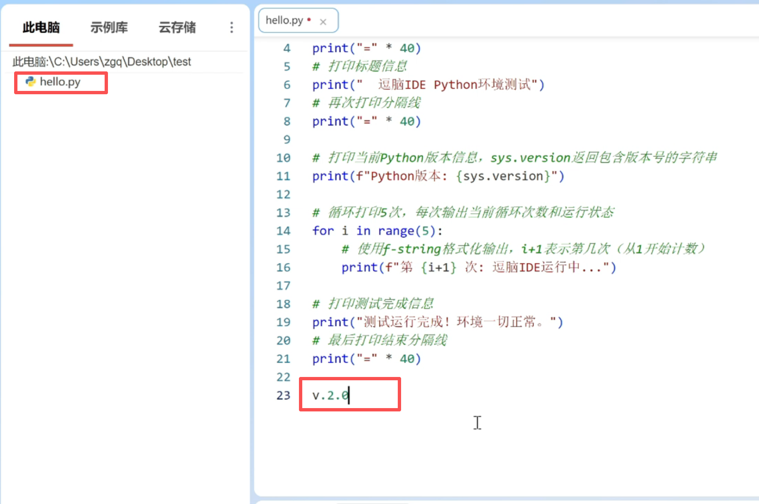Click comment about sys.version on line 10

514,158
